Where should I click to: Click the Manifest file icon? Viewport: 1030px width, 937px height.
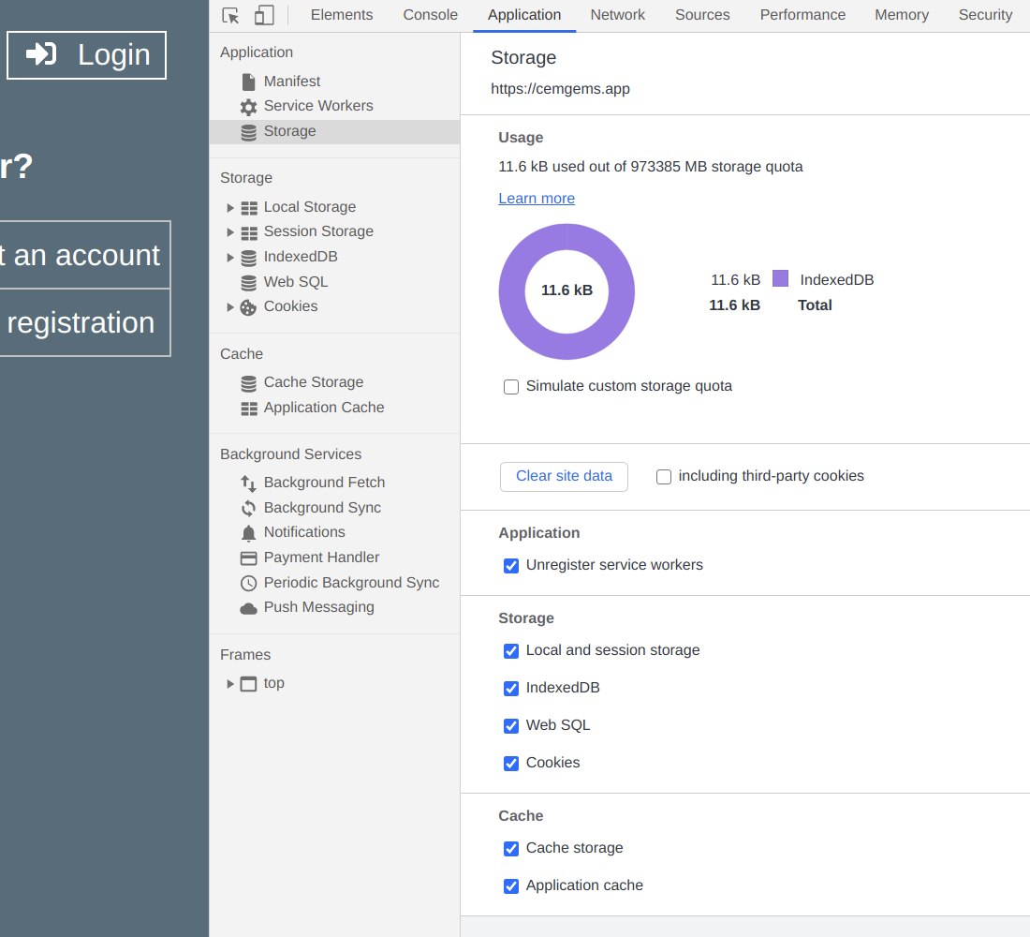[x=248, y=82]
